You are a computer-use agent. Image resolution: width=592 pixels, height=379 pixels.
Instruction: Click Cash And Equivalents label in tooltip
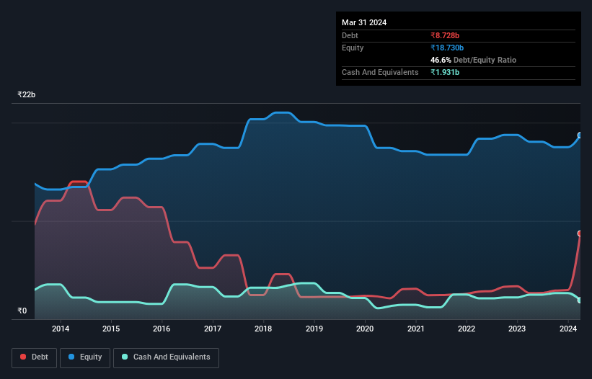point(380,72)
